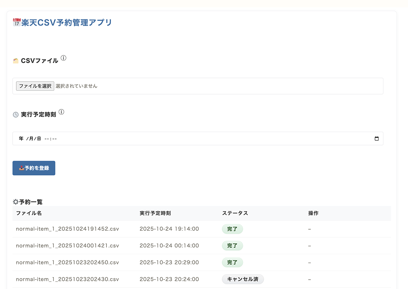Click the green 完了 badge on the first row
The image size is (408, 289).
pyautogui.click(x=233, y=229)
